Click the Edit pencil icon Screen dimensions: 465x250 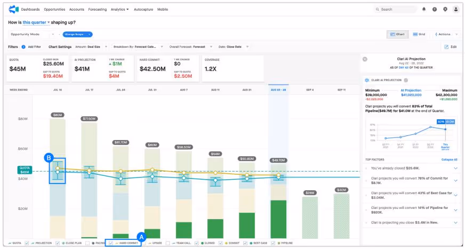(x=446, y=47)
